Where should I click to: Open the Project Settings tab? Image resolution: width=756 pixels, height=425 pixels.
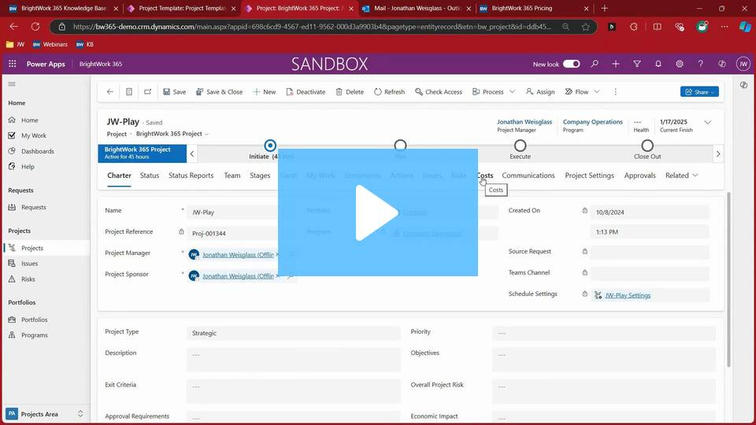(589, 176)
